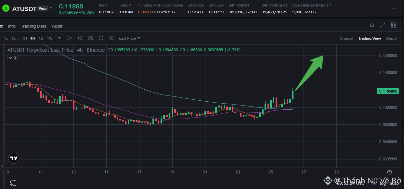This screenshot has width=404, height=189.
Task: Change the candlestick chart type icon
Action: [80, 38]
